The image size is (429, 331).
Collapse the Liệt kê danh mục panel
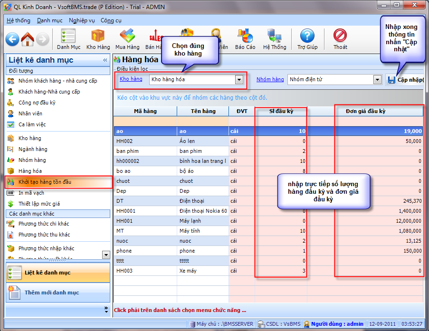coord(105,60)
